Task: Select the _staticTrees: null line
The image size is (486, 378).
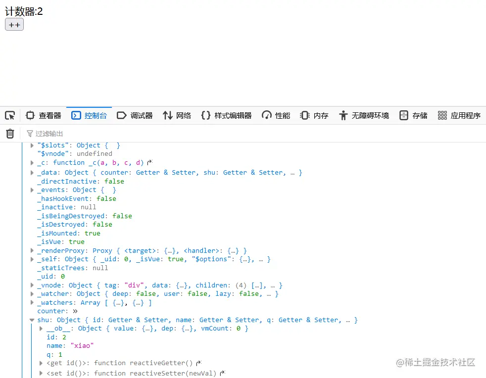Action: (x=73, y=268)
